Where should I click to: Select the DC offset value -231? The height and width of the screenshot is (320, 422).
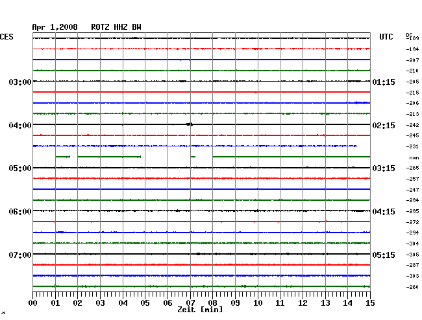[x=412, y=146]
